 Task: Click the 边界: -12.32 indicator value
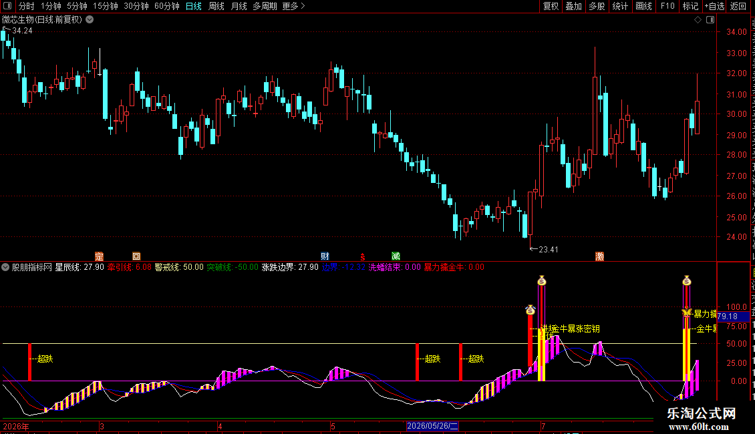(343, 267)
